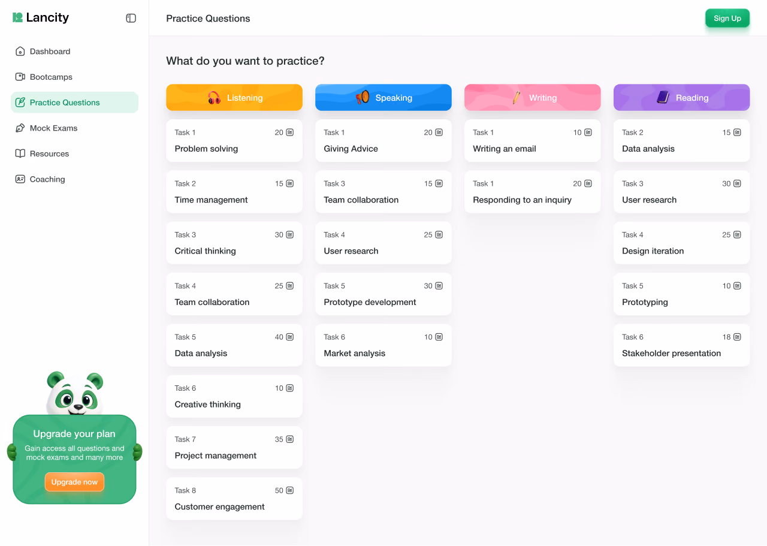Open the Prototype development speaking task
Screen dimensions: 767x546
click(383, 294)
